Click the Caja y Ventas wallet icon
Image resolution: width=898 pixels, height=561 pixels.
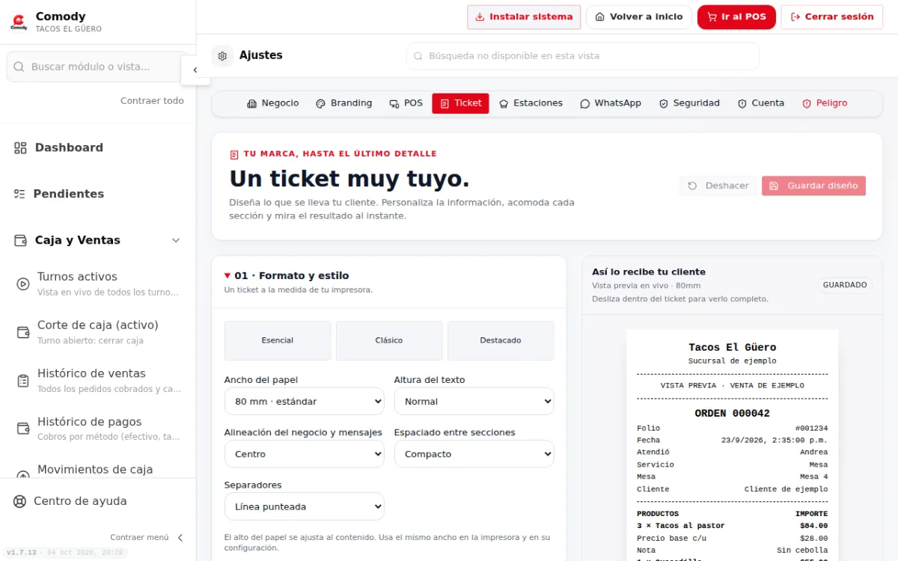click(20, 240)
